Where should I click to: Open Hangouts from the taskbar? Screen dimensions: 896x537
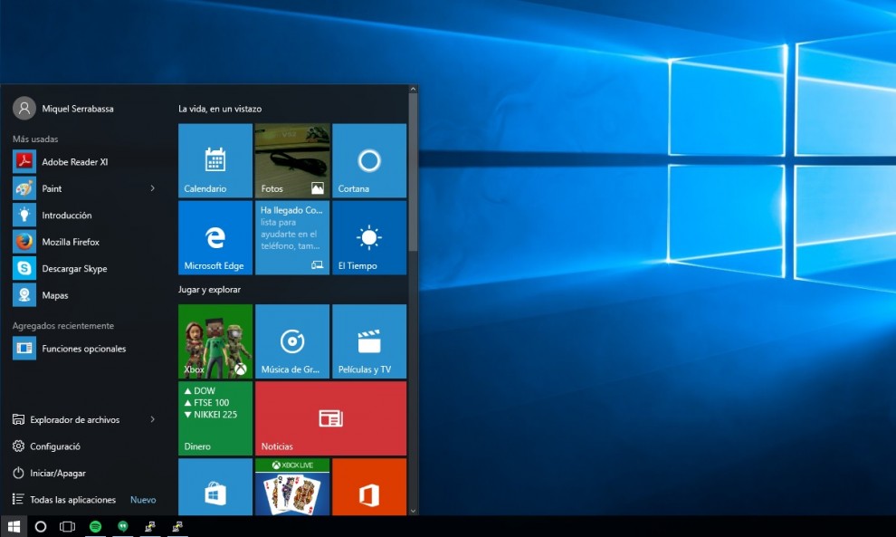coord(123,526)
